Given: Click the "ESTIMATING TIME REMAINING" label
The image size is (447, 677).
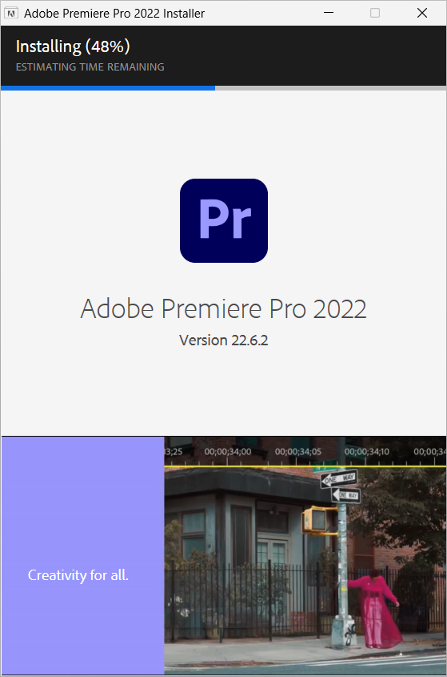Looking at the screenshot, I should click(x=90, y=67).
